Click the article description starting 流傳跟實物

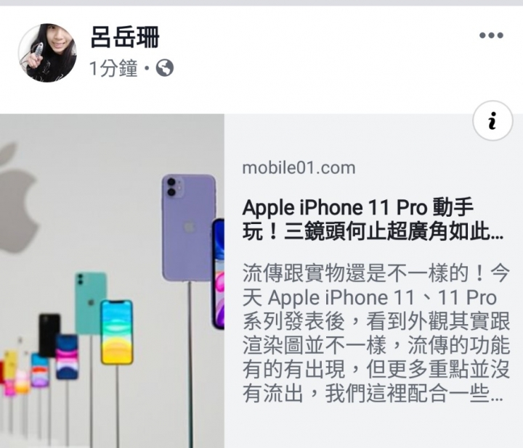[x=376, y=333]
